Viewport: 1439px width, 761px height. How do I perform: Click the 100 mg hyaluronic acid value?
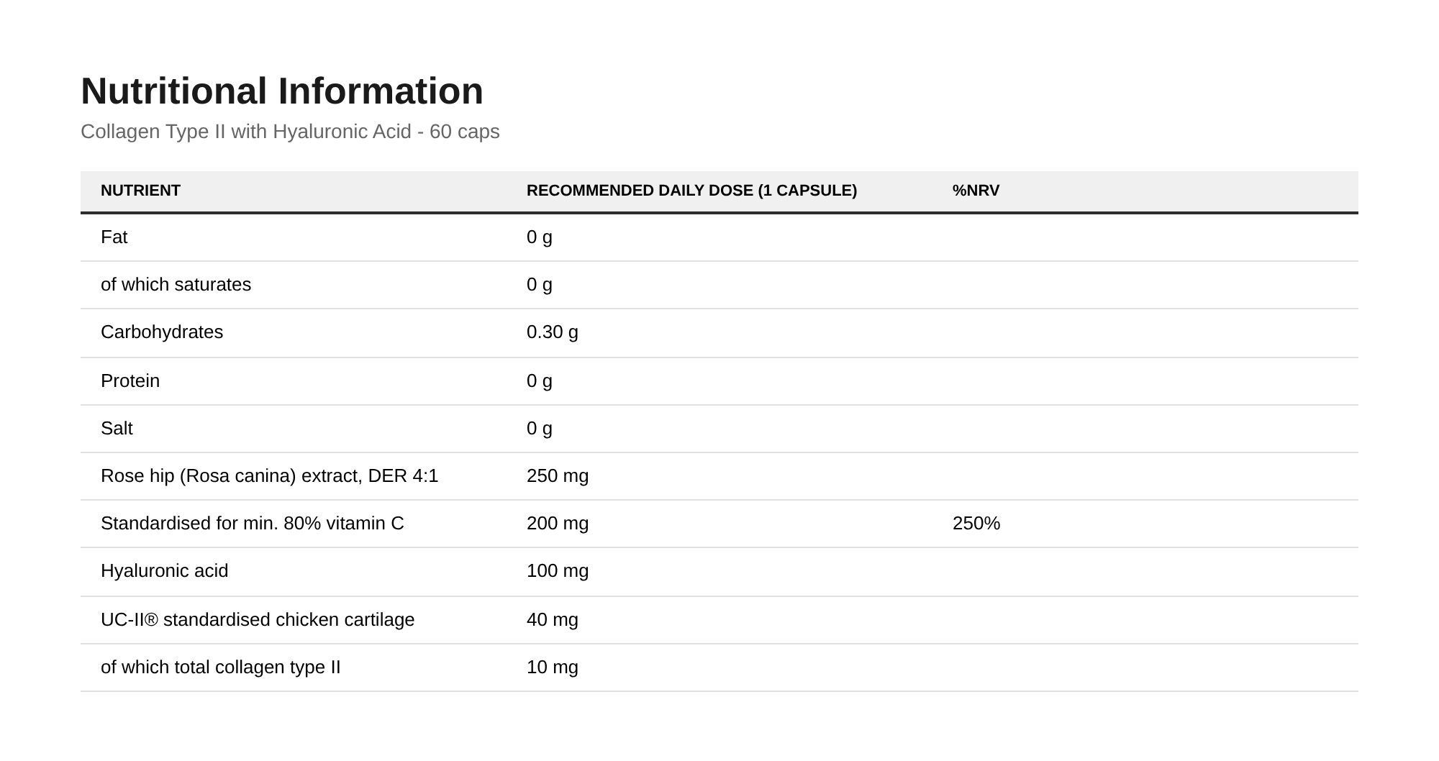(x=558, y=571)
